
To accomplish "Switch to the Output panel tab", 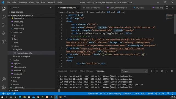I will (73, 71).
